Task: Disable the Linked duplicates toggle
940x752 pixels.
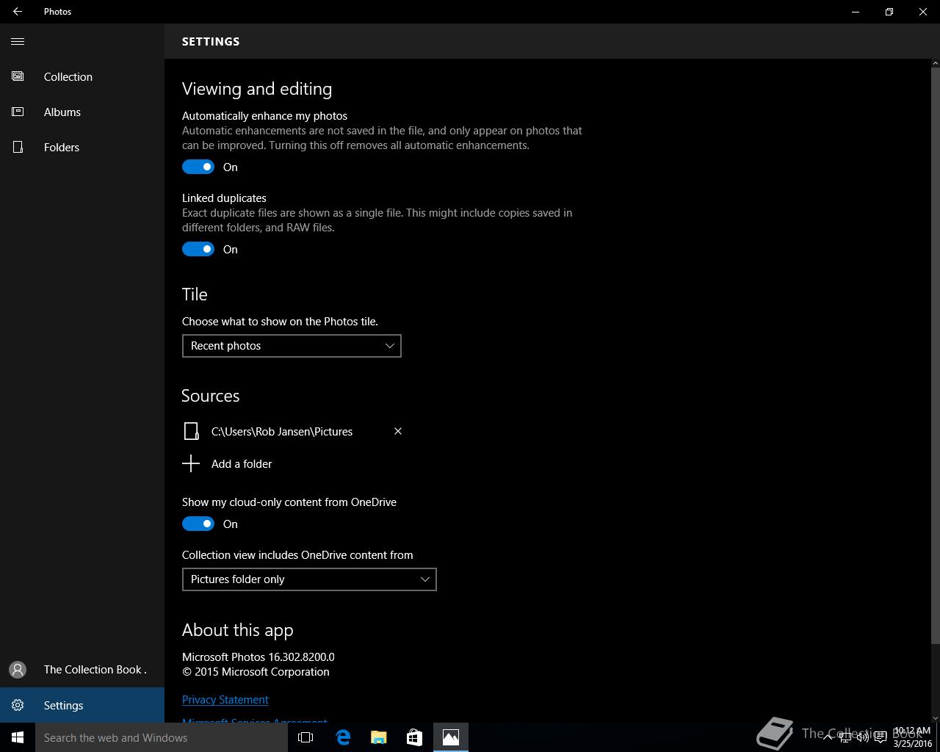Action: [x=198, y=250]
